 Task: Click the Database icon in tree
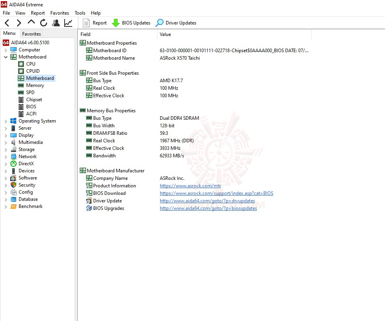pyautogui.click(x=13, y=199)
